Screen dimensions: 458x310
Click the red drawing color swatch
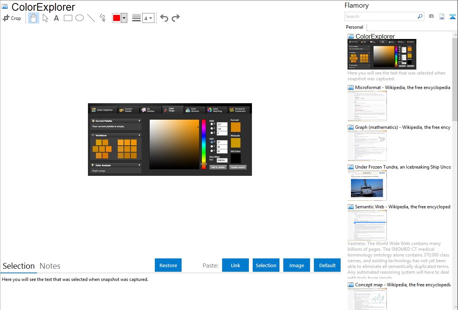117,18
